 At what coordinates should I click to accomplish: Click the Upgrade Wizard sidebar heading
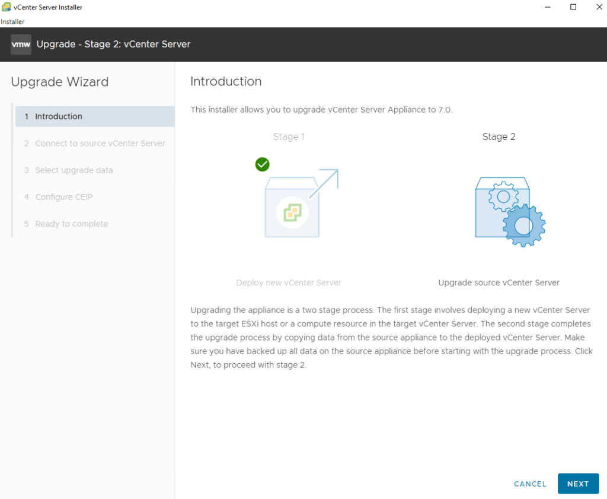click(x=60, y=82)
